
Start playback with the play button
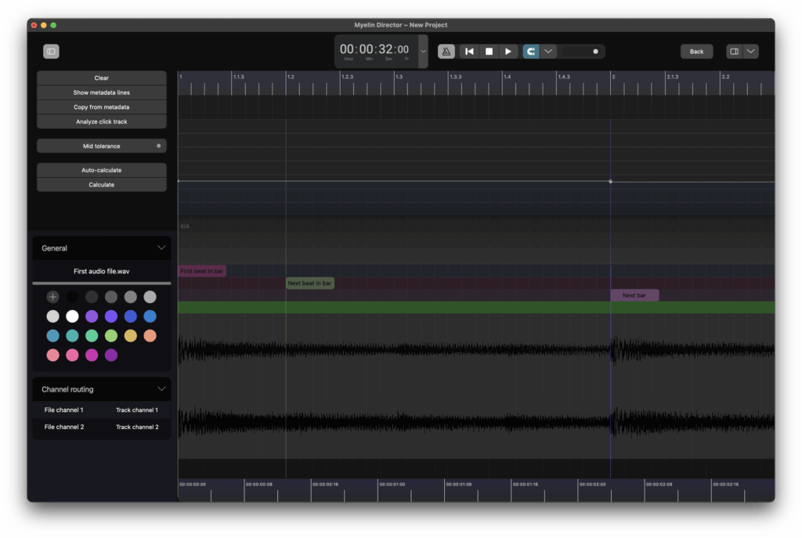tap(508, 52)
